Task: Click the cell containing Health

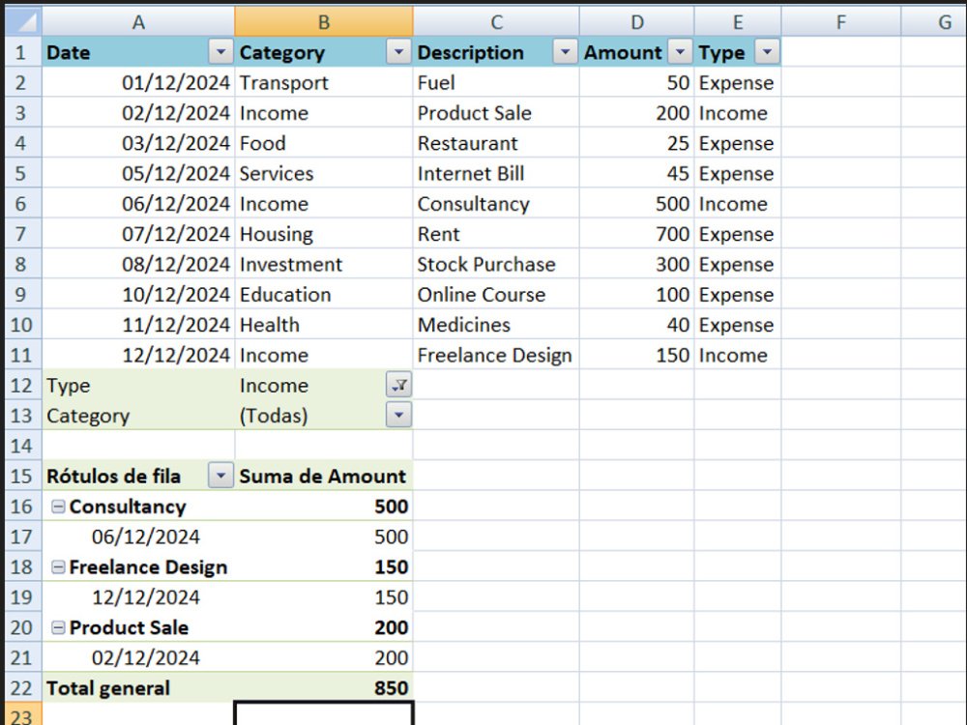Action: (324, 325)
